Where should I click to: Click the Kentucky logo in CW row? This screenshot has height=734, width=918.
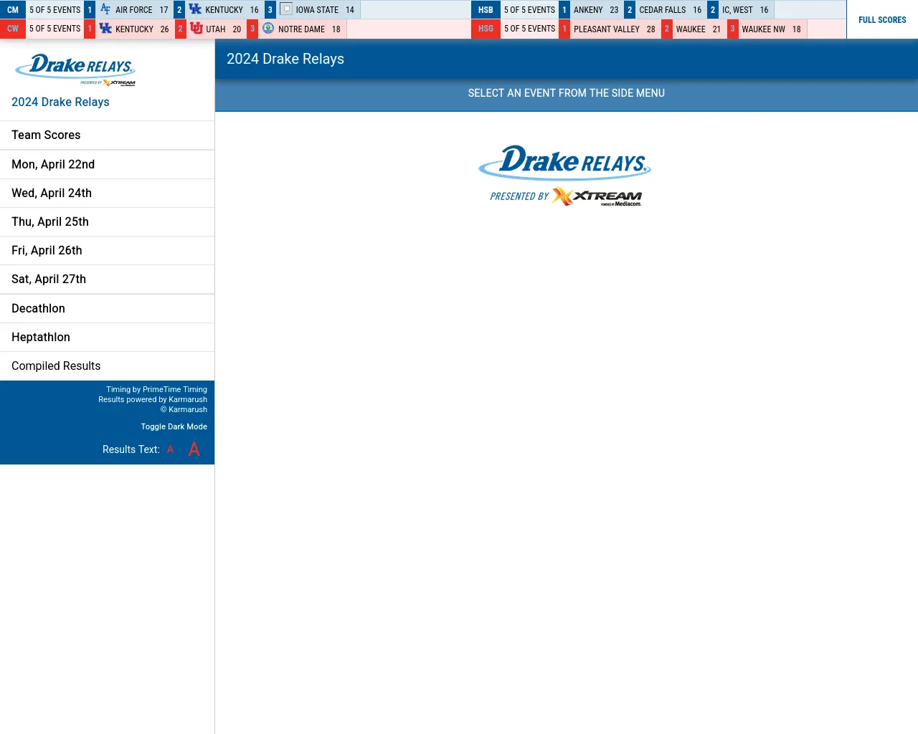click(x=105, y=29)
